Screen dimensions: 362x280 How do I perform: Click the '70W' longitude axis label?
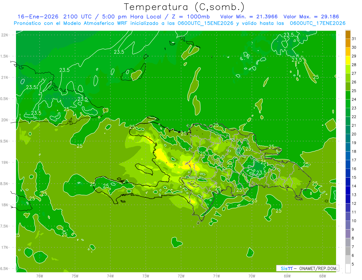[x=252, y=276]
